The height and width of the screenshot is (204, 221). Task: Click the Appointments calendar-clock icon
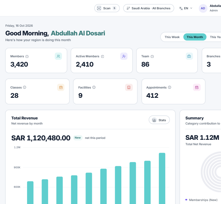197,87
